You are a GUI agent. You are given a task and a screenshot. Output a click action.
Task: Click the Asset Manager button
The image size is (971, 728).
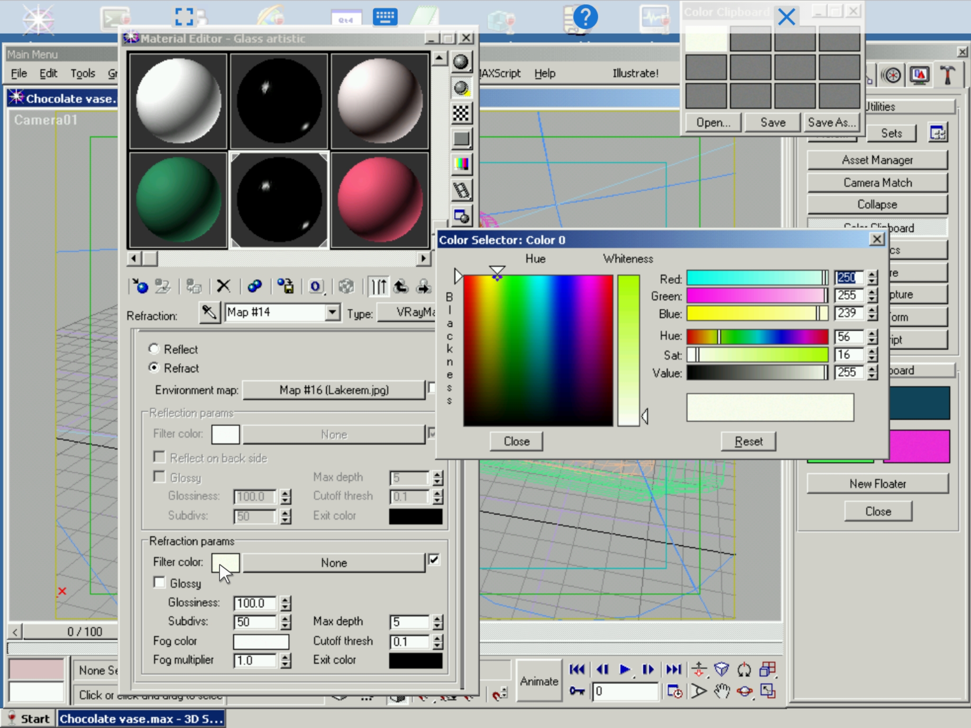877,160
